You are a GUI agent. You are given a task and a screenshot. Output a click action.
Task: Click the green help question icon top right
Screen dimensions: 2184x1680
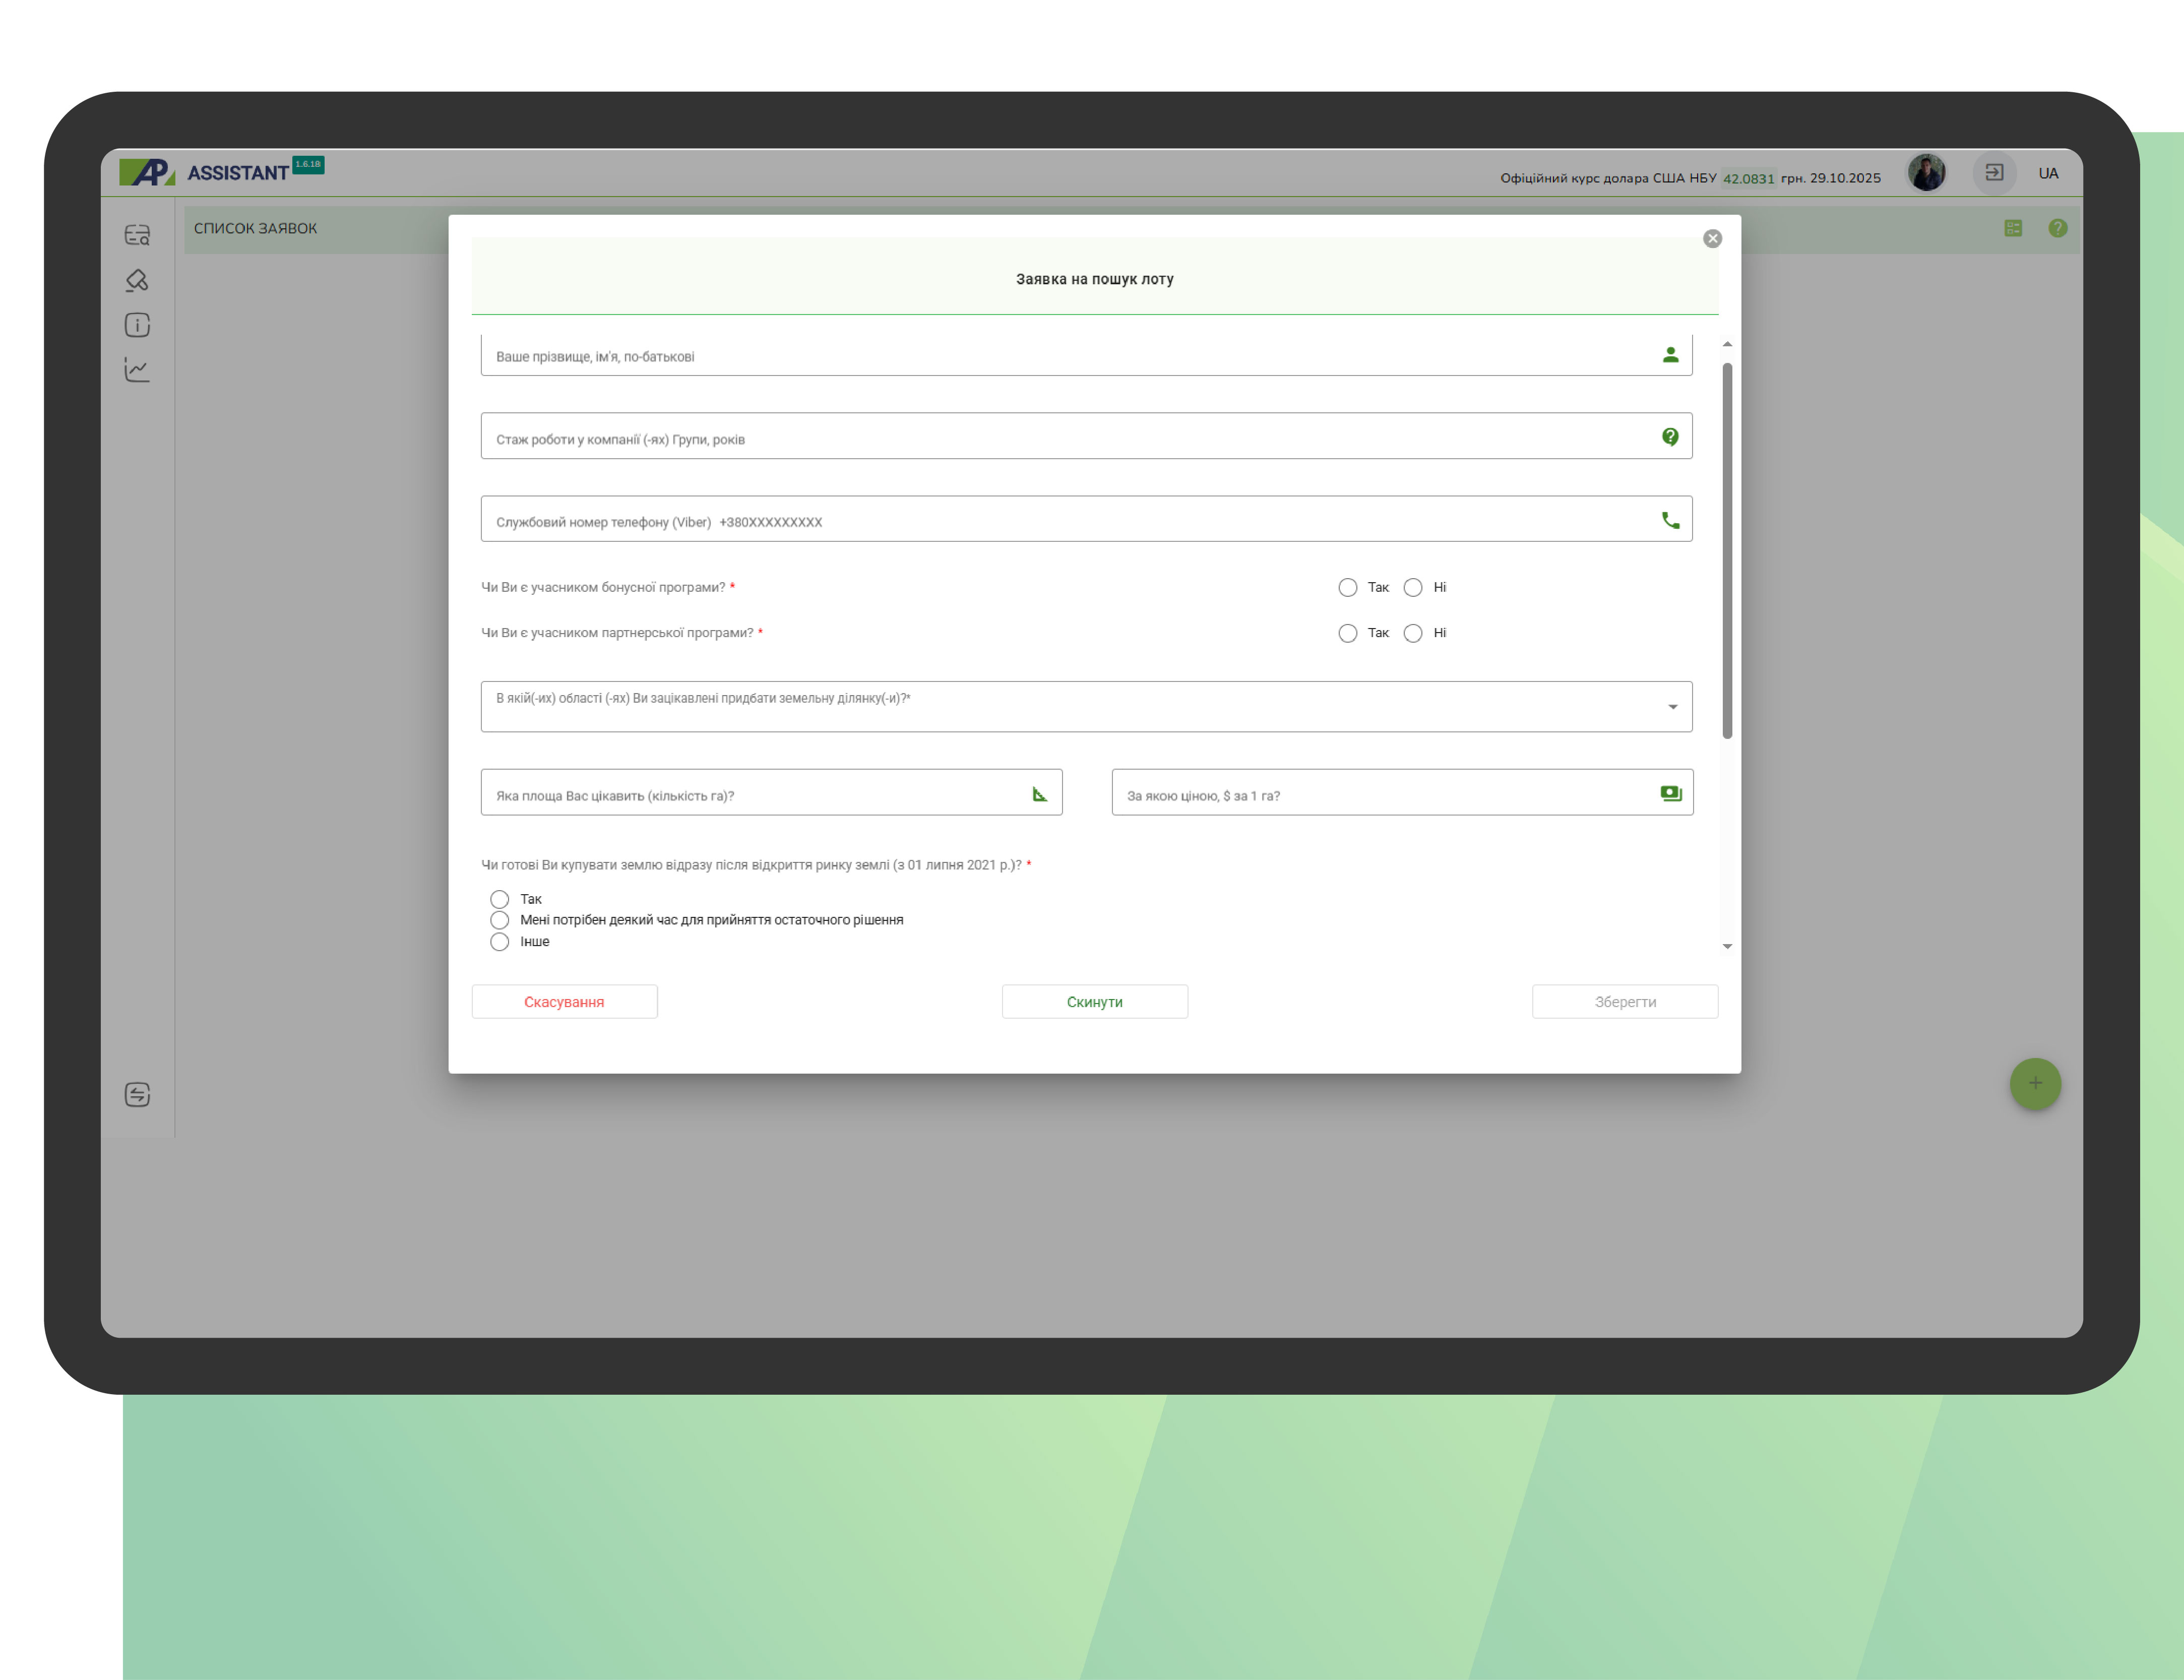point(2057,228)
